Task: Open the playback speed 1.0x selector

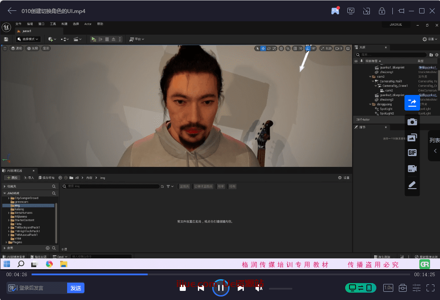Action: click(x=388, y=288)
